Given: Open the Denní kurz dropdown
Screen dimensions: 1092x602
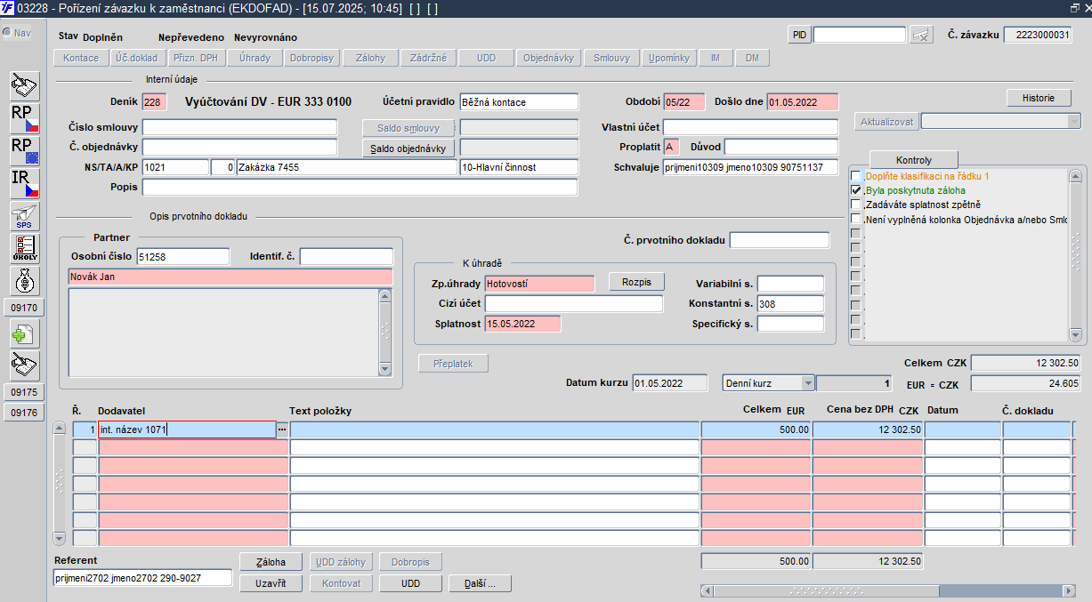Looking at the screenshot, I should point(807,383).
